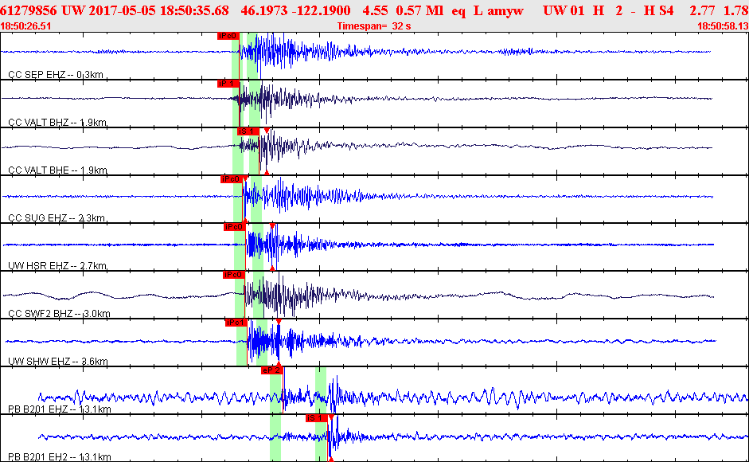Click the red triangle marker atop UW SHW EHZ trace

coord(279,321)
